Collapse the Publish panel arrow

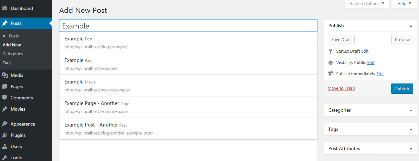[411, 26]
